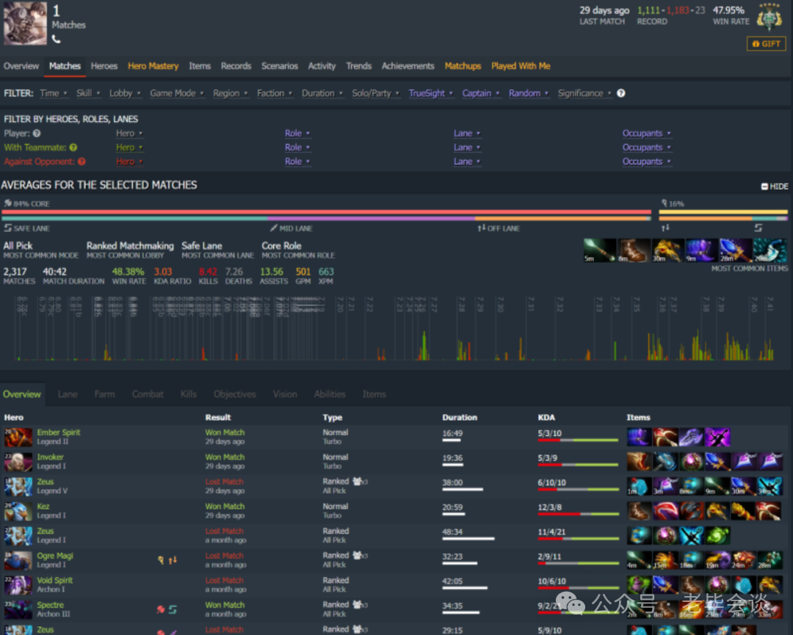Click the most common item icon marked 5m
Viewport: 793px width, 635px height.
pyautogui.click(x=599, y=250)
